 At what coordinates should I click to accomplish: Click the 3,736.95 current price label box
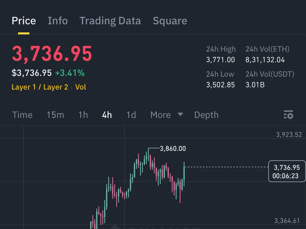coord(287,171)
